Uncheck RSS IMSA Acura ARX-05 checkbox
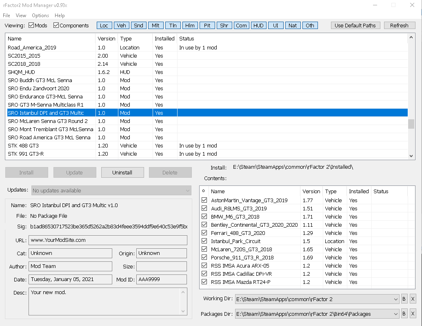This screenshot has width=422, height=326. point(204,266)
